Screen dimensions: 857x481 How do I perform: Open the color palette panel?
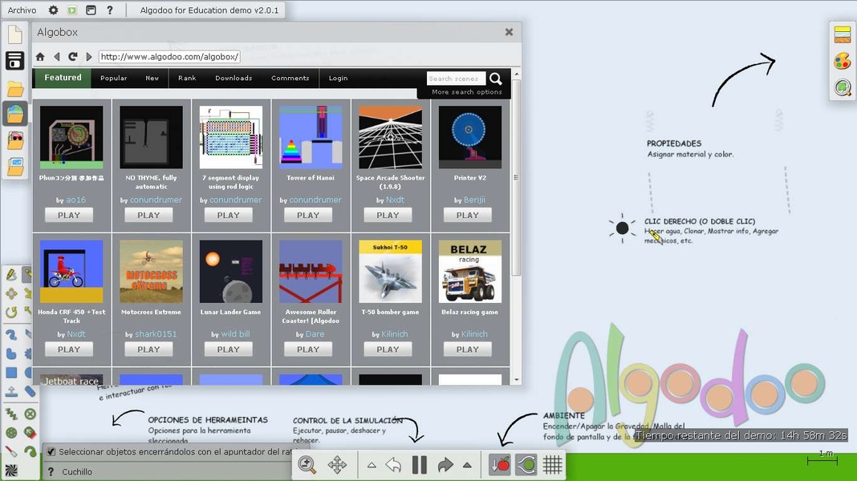[x=843, y=60]
